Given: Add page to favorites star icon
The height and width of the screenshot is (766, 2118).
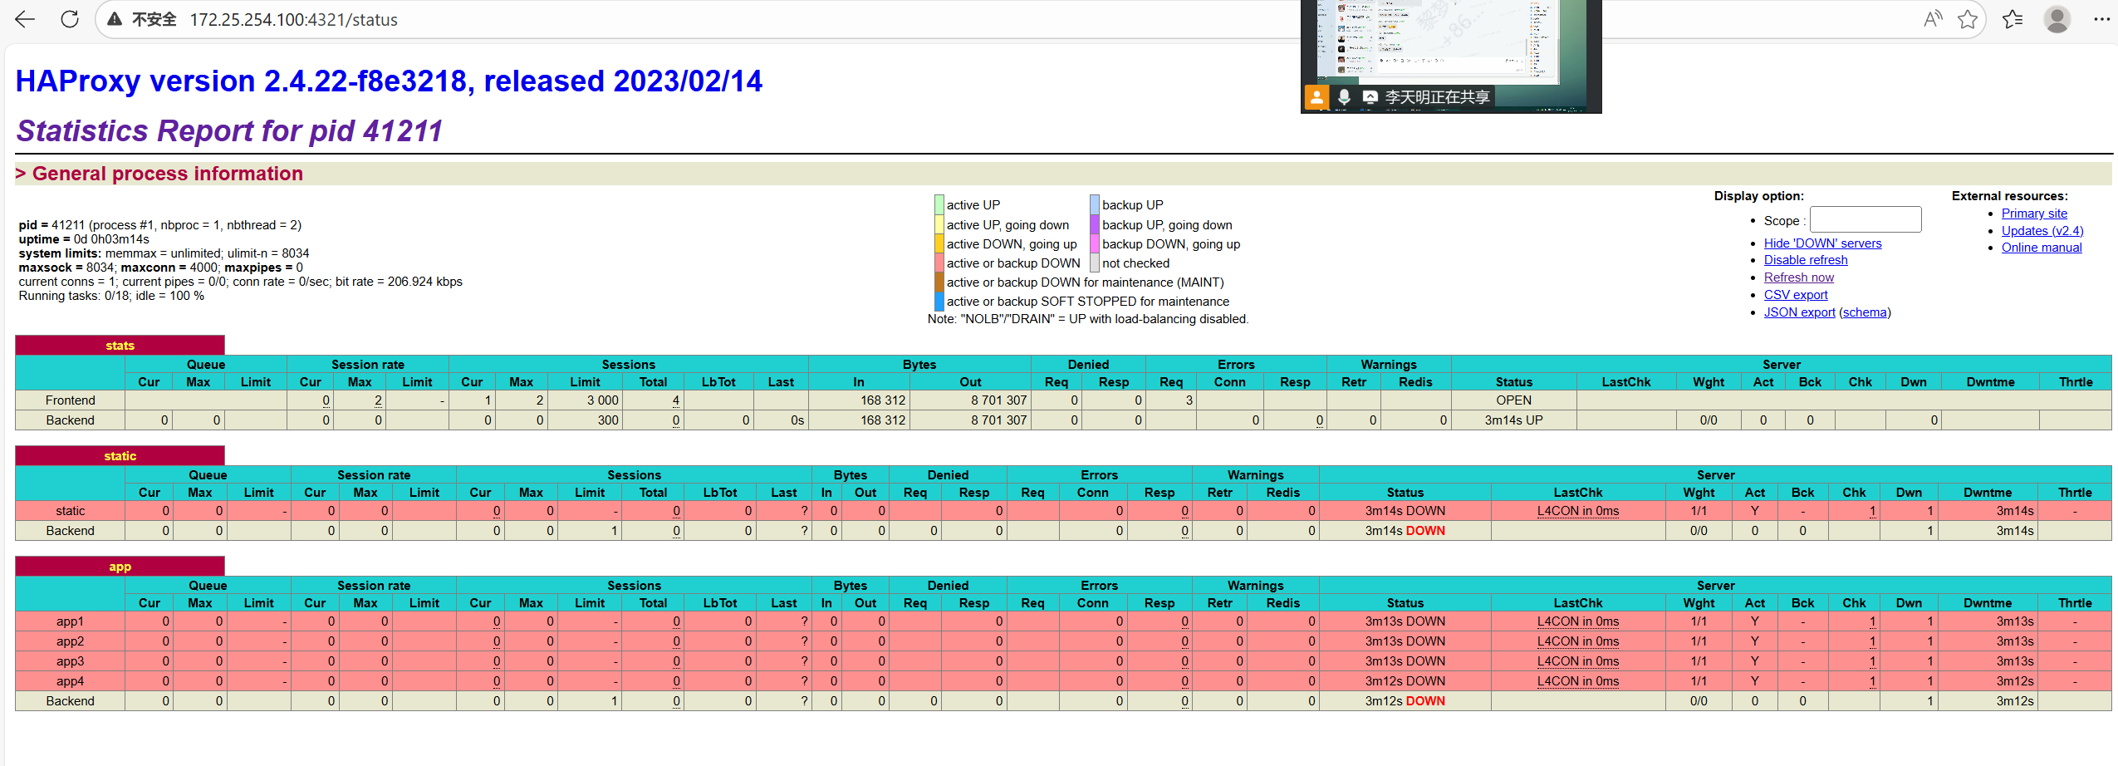Looking at the screenshot, I should [1968, 19].
